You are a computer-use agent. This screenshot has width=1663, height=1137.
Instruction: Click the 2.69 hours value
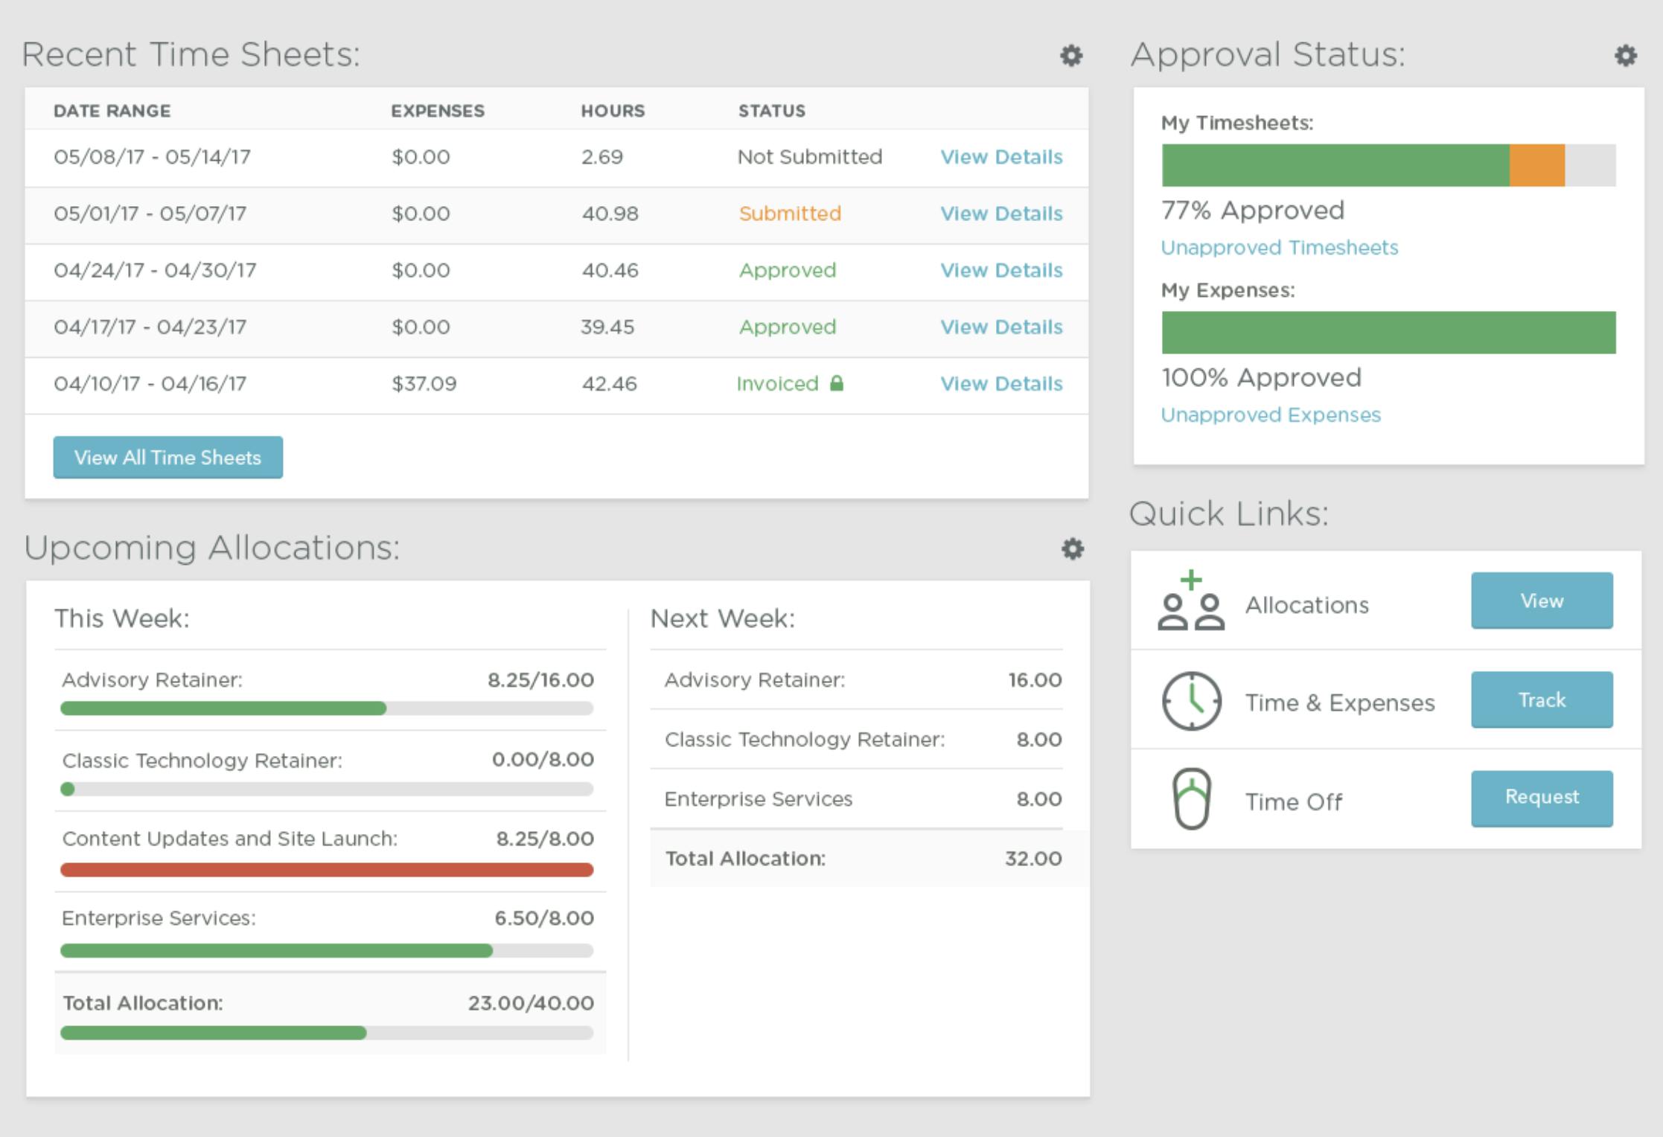pos(601,157)
